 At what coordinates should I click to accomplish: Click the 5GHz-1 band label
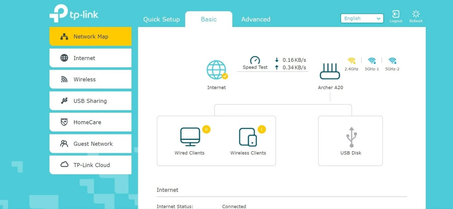coord(372,69)
